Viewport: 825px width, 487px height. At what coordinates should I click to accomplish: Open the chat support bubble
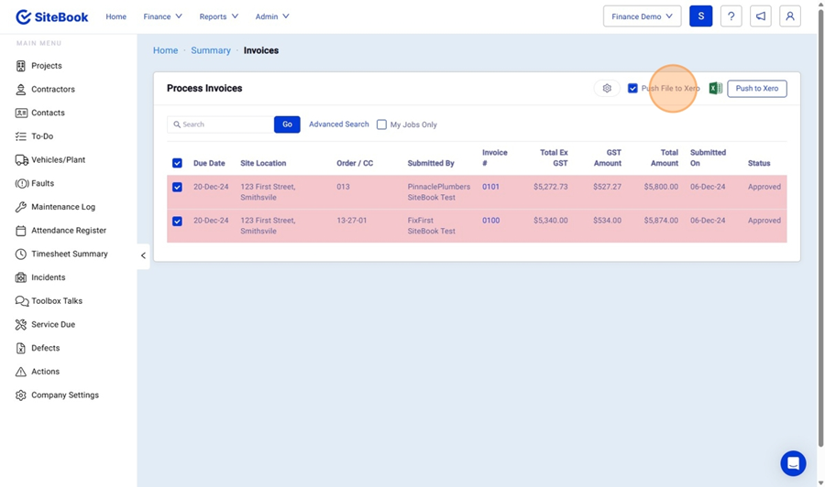(793, 463)
